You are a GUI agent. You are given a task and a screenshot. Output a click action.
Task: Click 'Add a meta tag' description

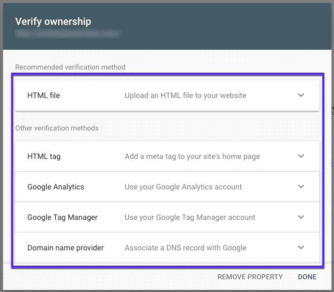(x=192, y=156)
